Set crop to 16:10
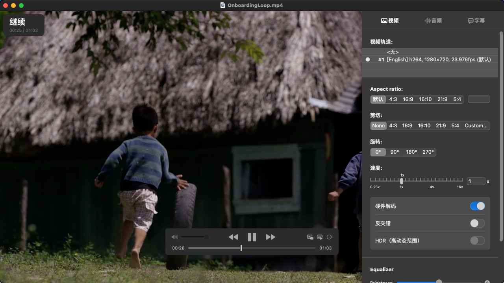The image size is (504, 283). click(x=424, y=125)
